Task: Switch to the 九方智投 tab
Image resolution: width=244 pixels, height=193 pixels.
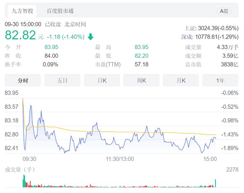Action: (x=23, y=11)
